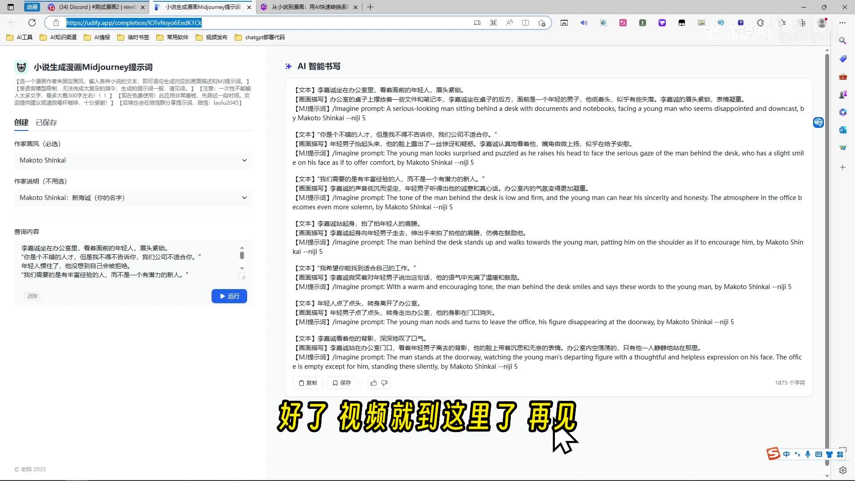
Task: Open the AI工具 bookmarks folder
Action: click(20, 37)
